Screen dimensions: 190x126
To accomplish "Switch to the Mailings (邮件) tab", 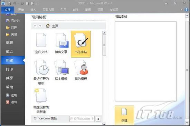I will pyautogui.click(x=76, y=10).
